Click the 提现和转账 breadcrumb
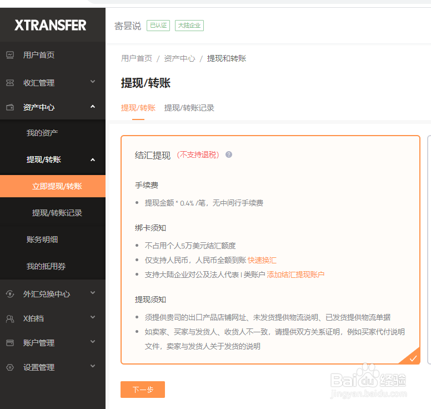Screen dimensions: 431x409 [227, 58]
